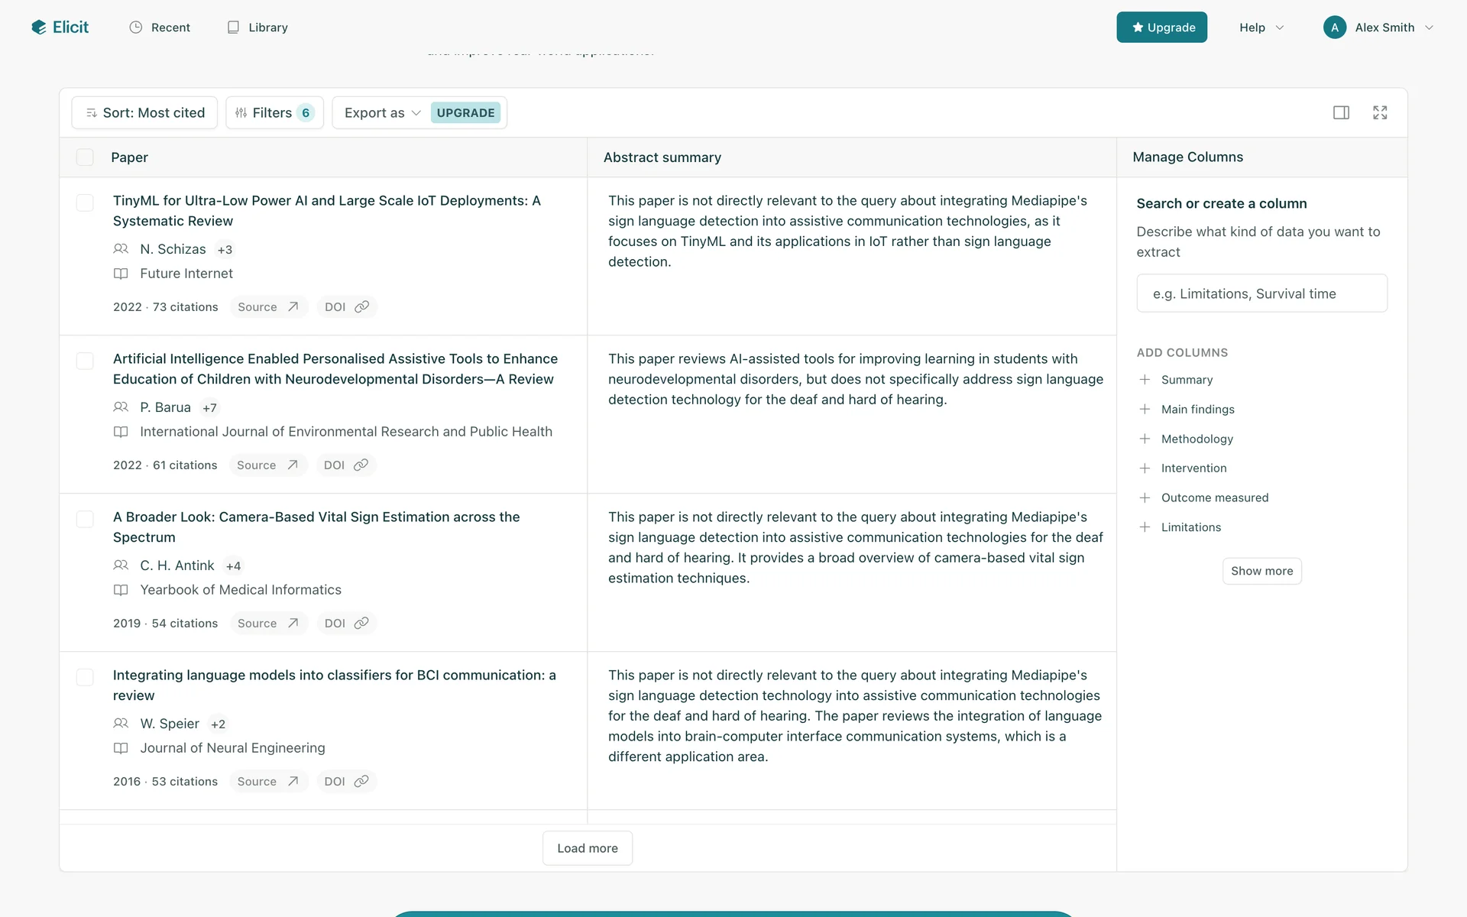The width and height of the screenshot is (1467, 917).
Task: Click the Elicit logo icon
Action: pos(39,28)
